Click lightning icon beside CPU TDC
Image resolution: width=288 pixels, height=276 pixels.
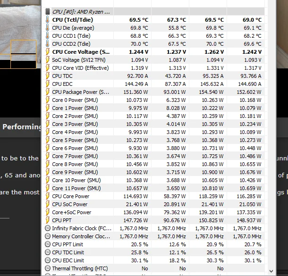tap(48, 76)
